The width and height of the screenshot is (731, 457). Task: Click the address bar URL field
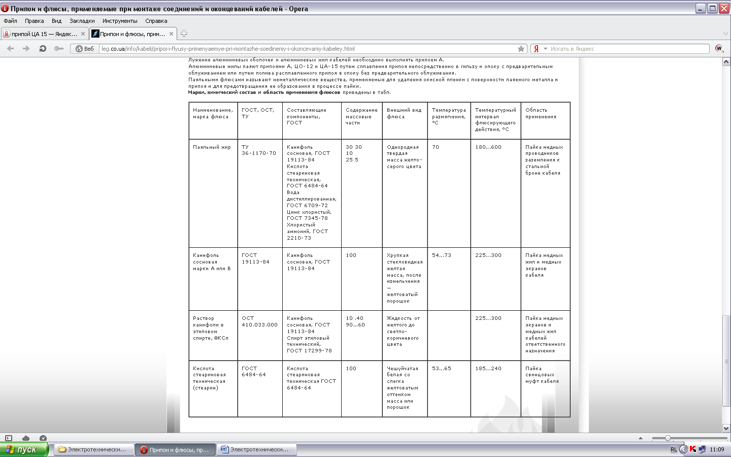point(308,49)
